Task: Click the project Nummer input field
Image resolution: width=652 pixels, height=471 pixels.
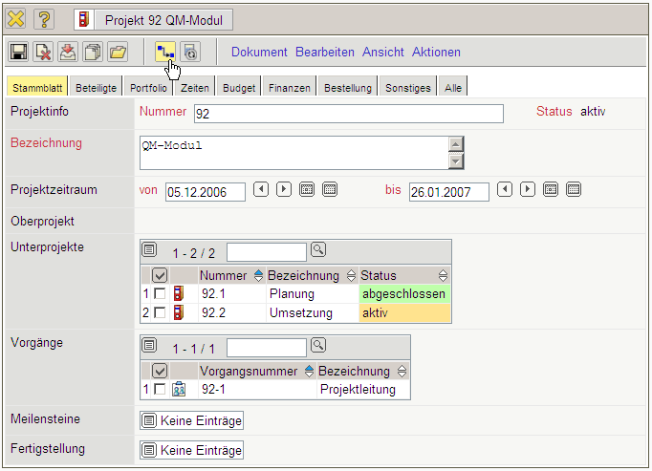Action: click(348, 115)
